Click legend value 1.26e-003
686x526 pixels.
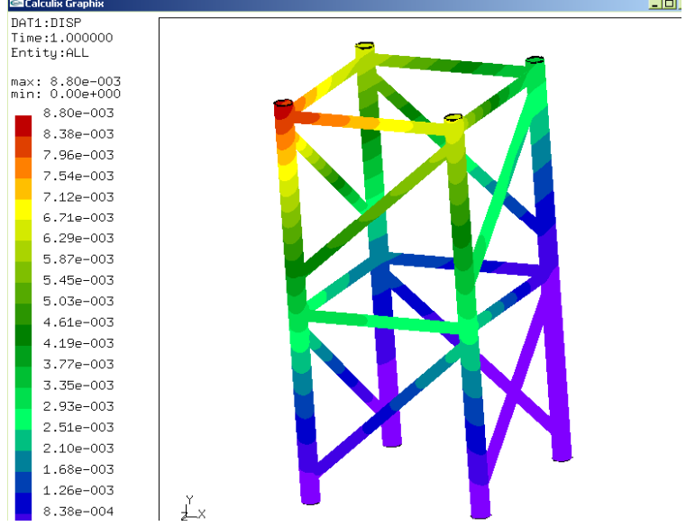tap(78, 490)
